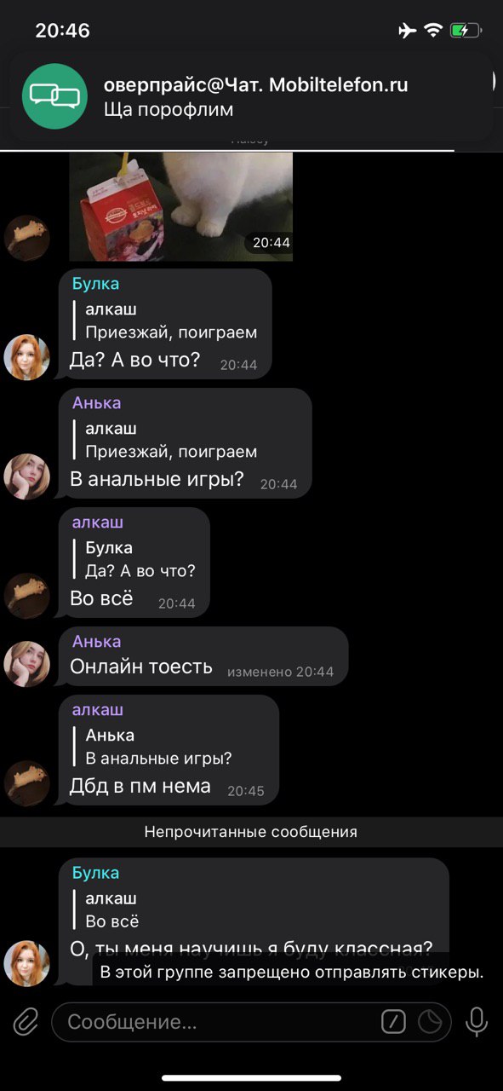The image size is (503, 1091).
Task: Open Булка's redhead avatar next to "Да? А во что?"
Action: (27, 357)
